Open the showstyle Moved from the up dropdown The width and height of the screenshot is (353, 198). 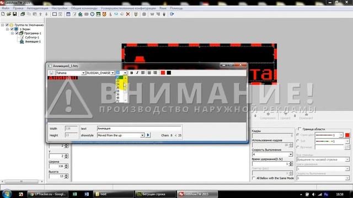[142, 135]
